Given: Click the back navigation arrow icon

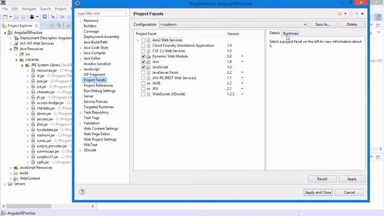Looking at the screenshot, I should (340, 14).
